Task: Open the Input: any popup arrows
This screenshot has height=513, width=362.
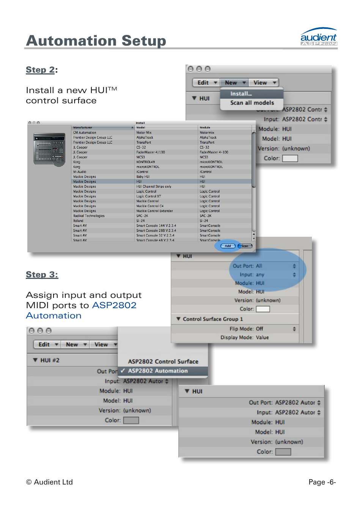Action: click(x=294, y=275)
